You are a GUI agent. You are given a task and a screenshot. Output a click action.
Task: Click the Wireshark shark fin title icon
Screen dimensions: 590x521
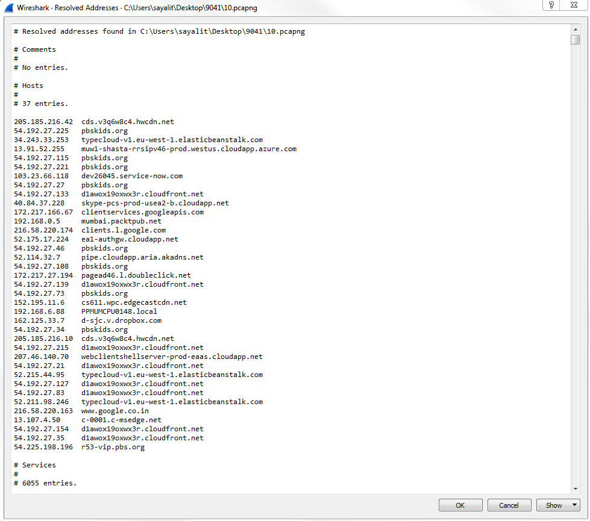9,7
